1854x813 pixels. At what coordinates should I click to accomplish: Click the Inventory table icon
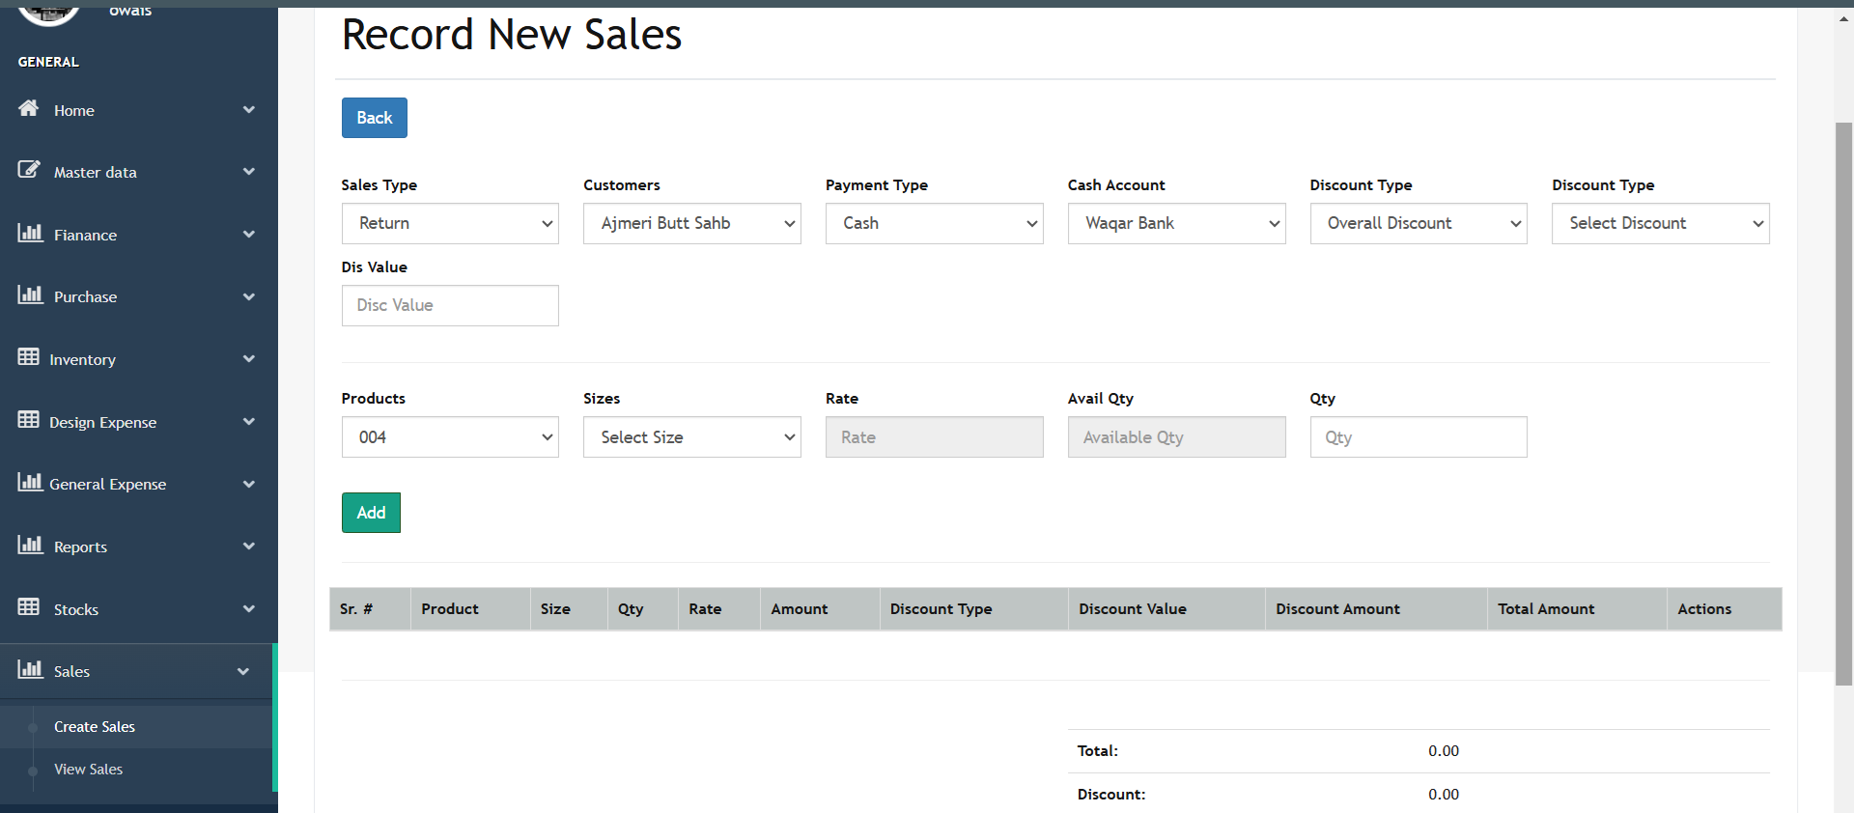tap(29, 357)
